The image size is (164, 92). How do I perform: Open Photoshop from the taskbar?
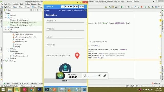(x=39, y=89)
